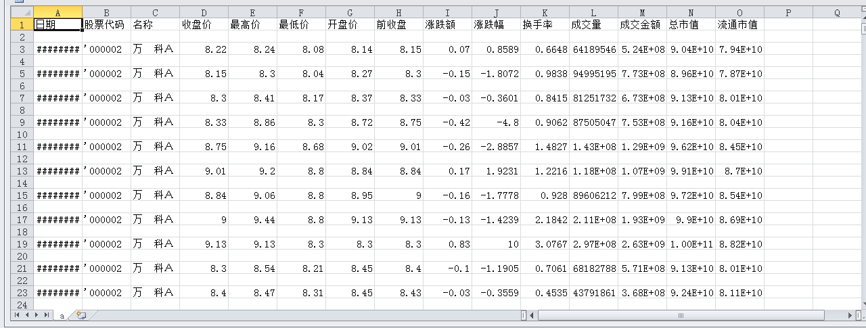Image resolution: width=866 pixels, height=328 pixels.
Task: Select cell with value 1.9231
Action: pyautogui.click(x=496, y=171)
